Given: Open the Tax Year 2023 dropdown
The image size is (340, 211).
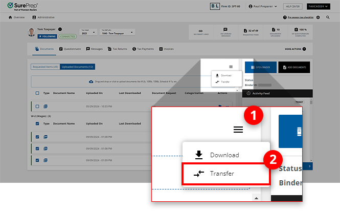Looking at the screenshot, I should [x=87, y=33].
